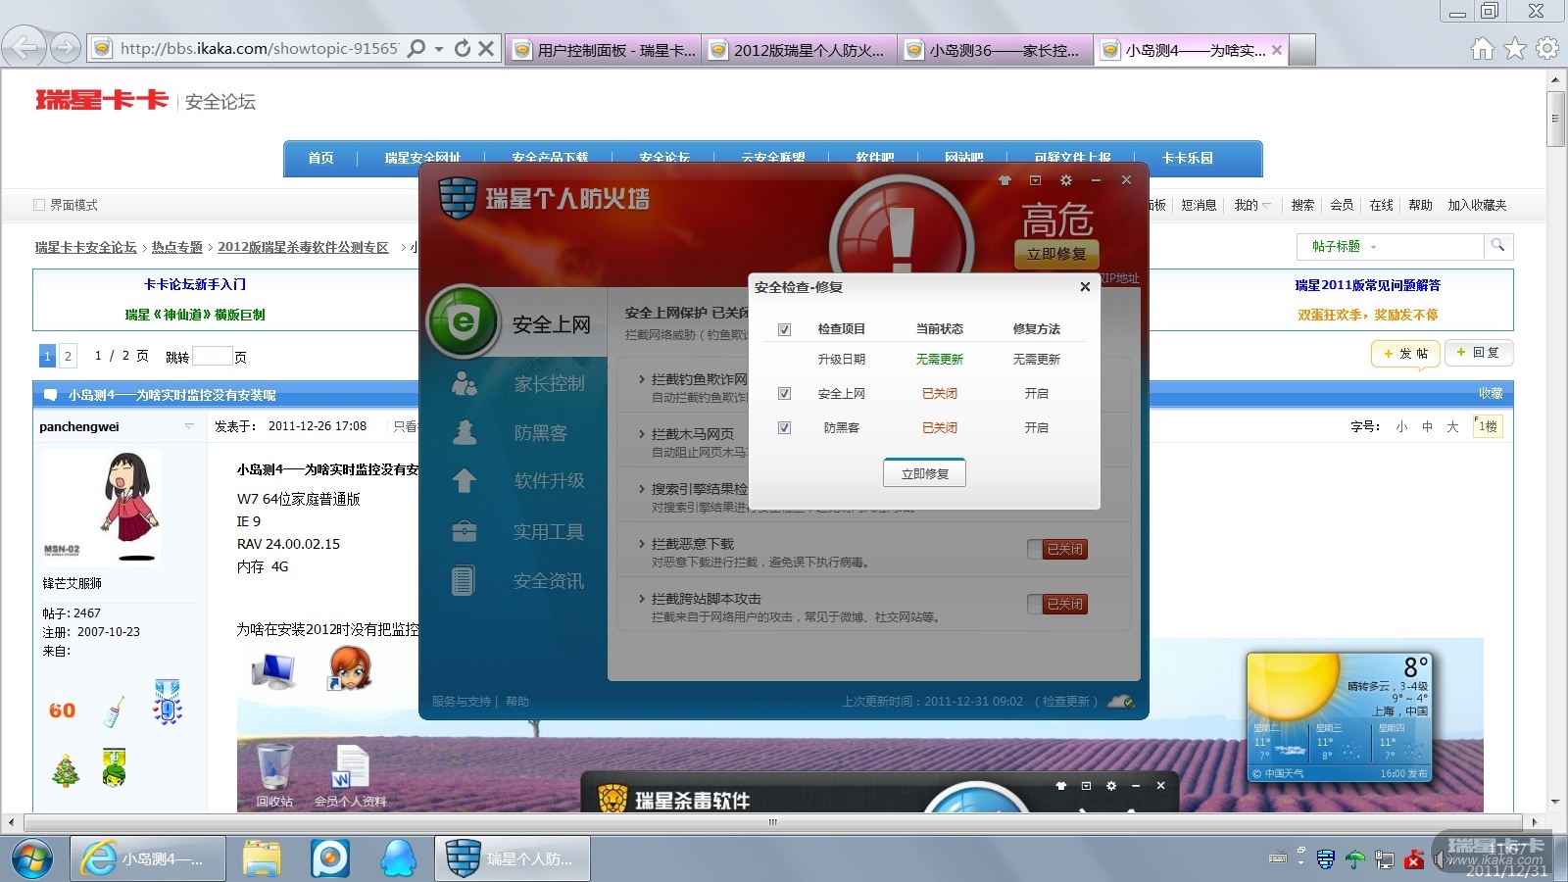The width and height of the screenshot is (1568, 882).
Task: Go back in Internet Explorer
Action: (25, 47)
